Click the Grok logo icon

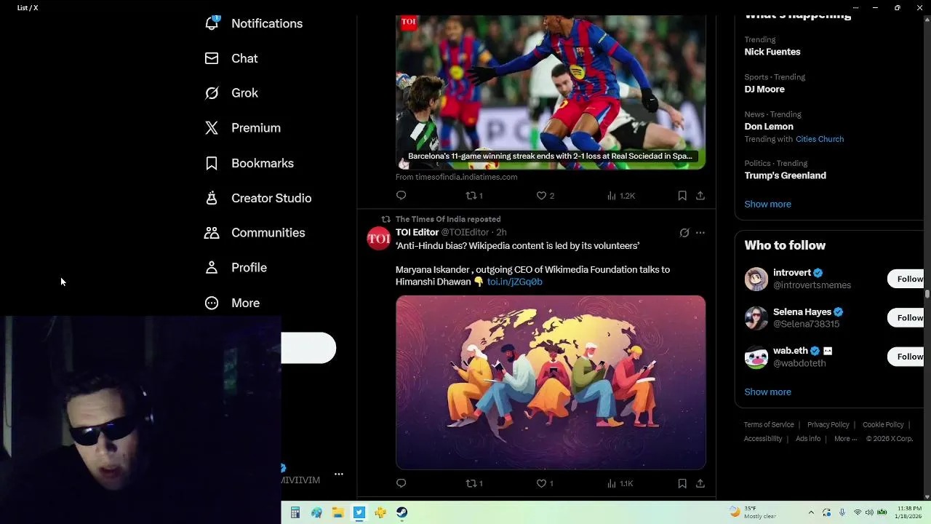(x=212, y=93)
